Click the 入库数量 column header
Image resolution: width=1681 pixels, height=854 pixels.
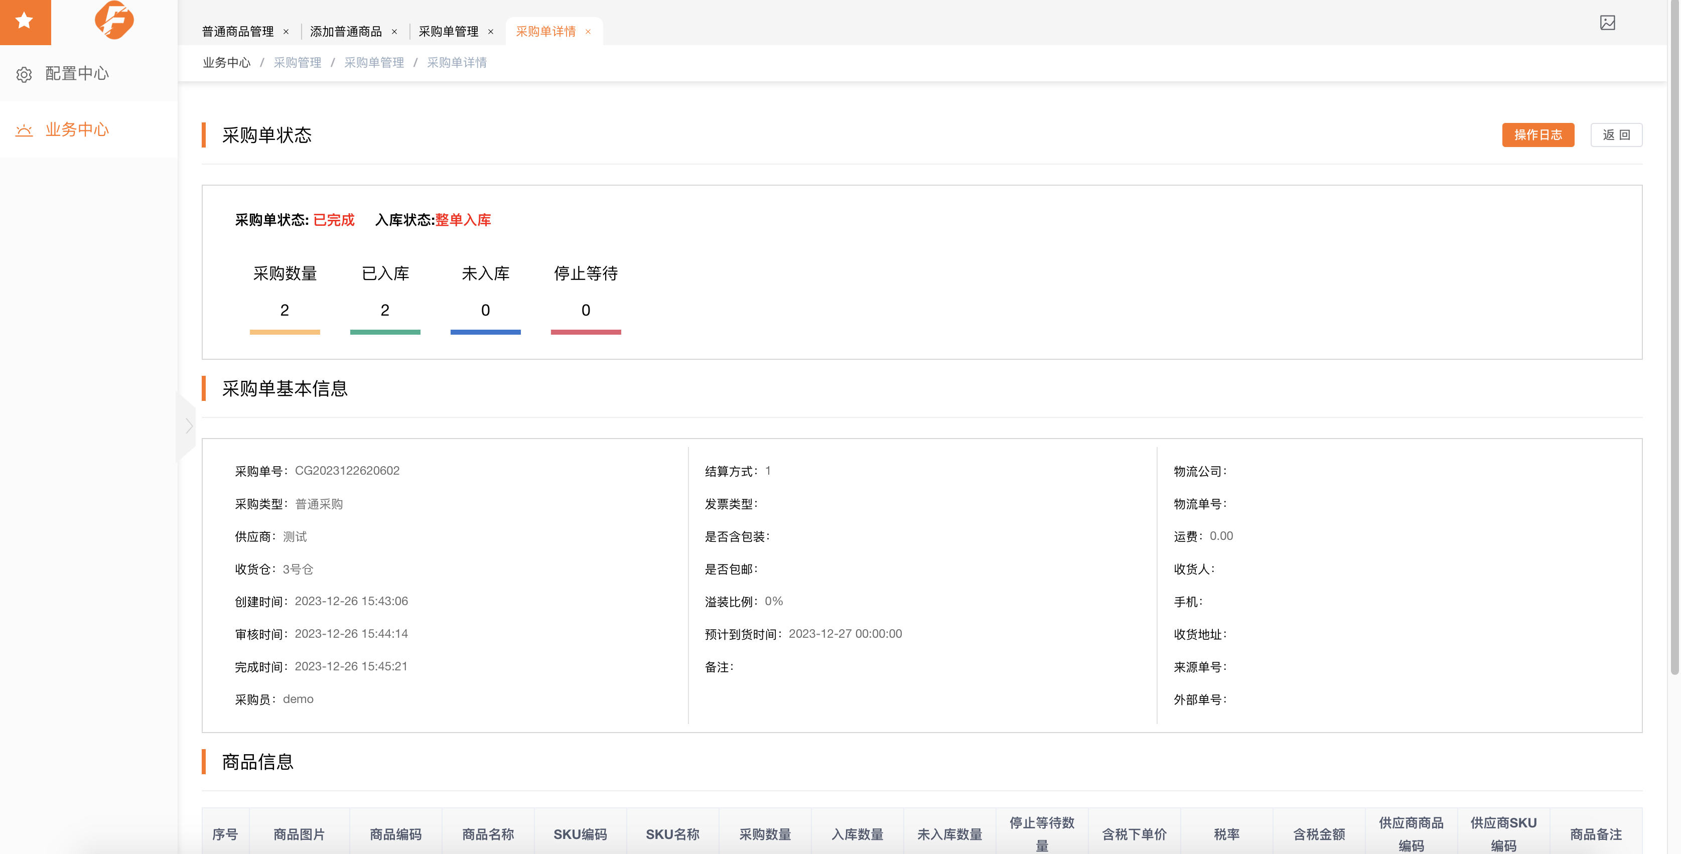coord(858,834)
